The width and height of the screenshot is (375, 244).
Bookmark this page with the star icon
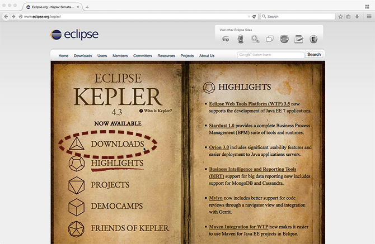click(340, 16)
